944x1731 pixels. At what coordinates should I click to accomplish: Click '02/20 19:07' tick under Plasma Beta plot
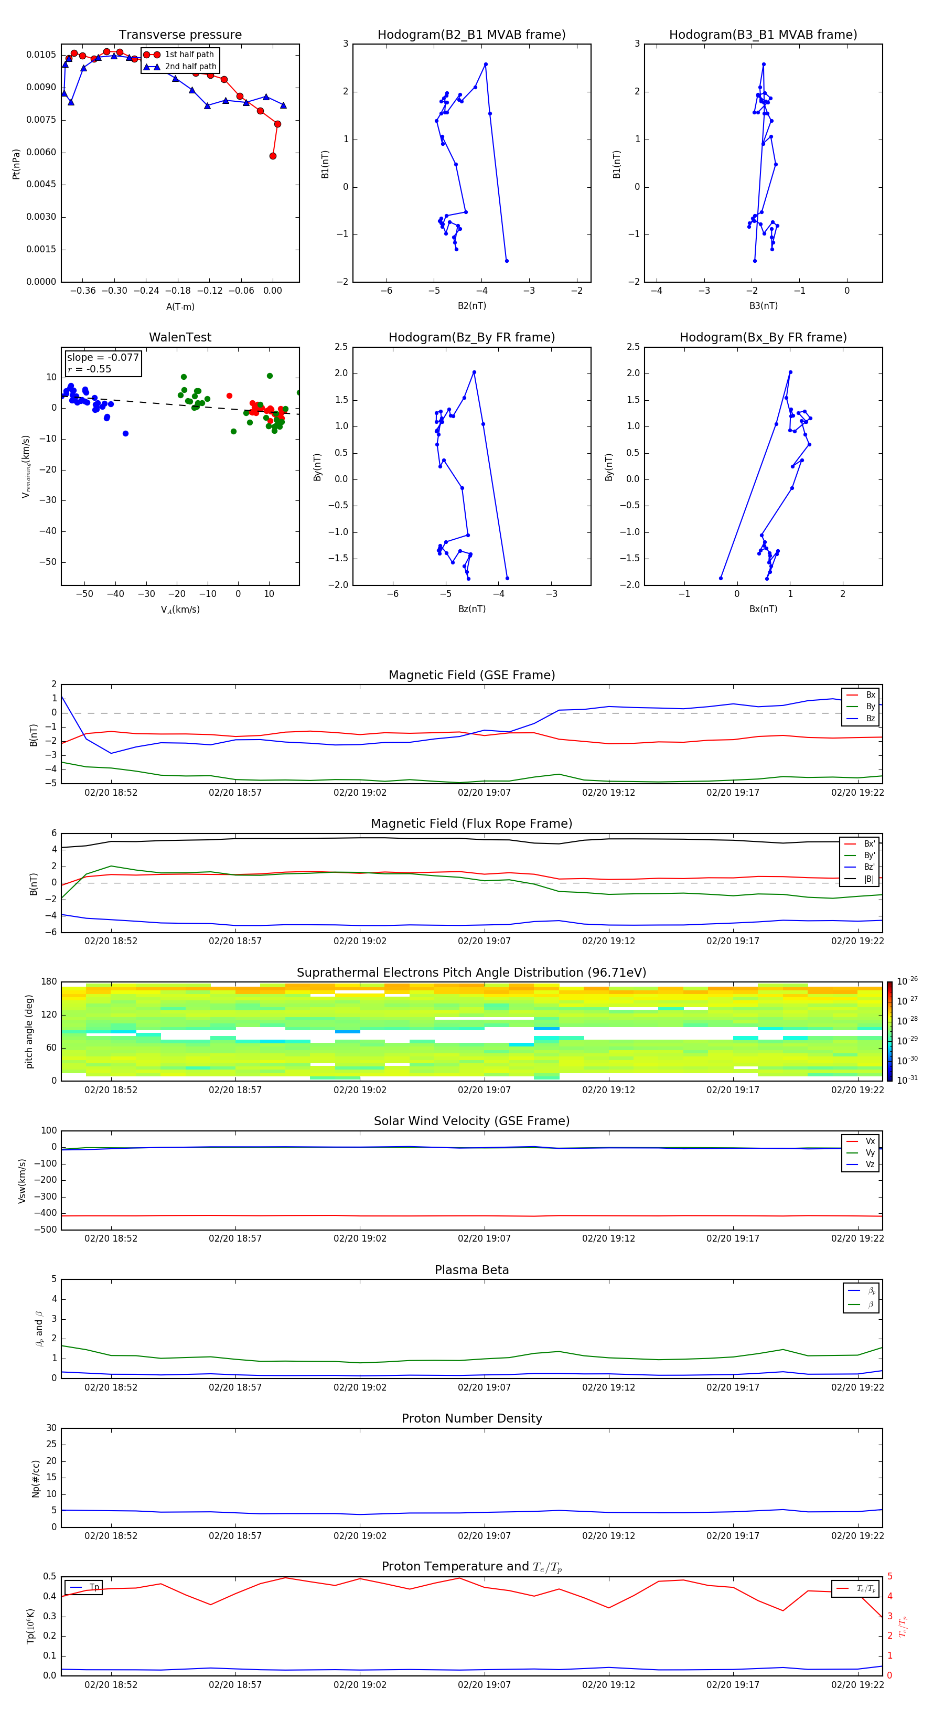coord(484,1387)
